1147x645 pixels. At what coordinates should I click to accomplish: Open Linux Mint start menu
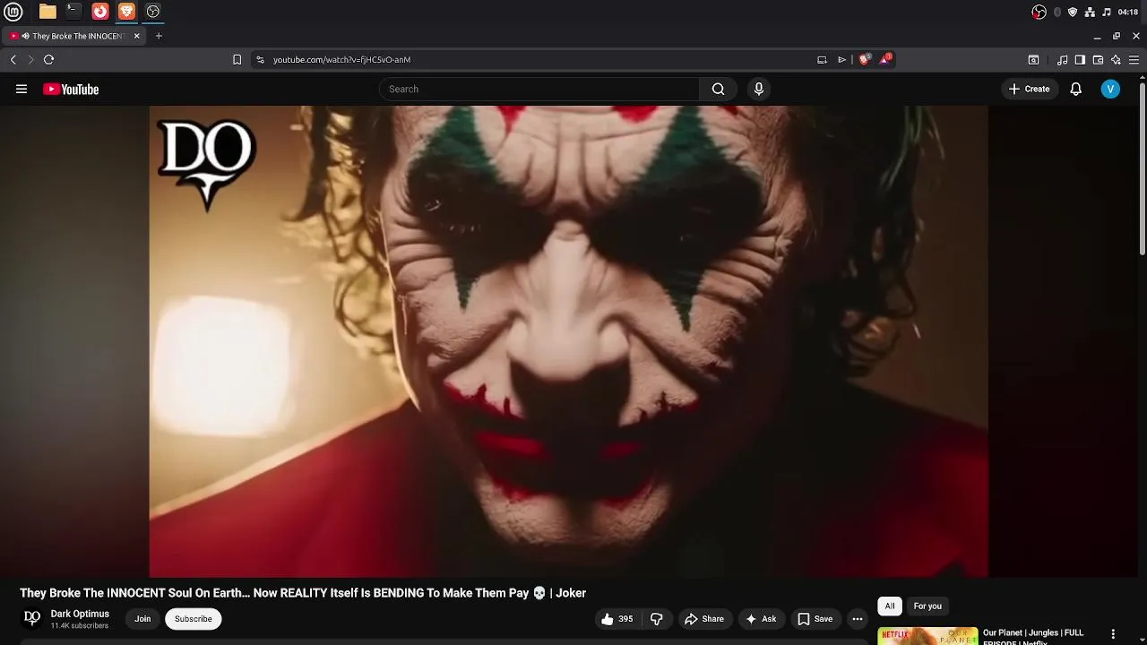point(13,12)
